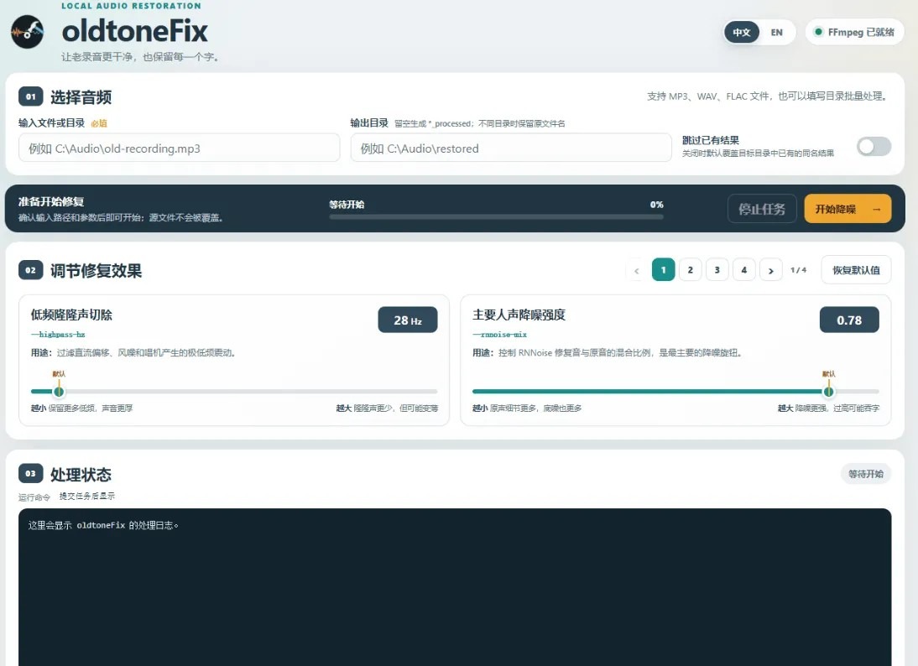Focus the 输出目录 input field
The width and height of the screenshot is (918, 666).
[x=510, y=148]
